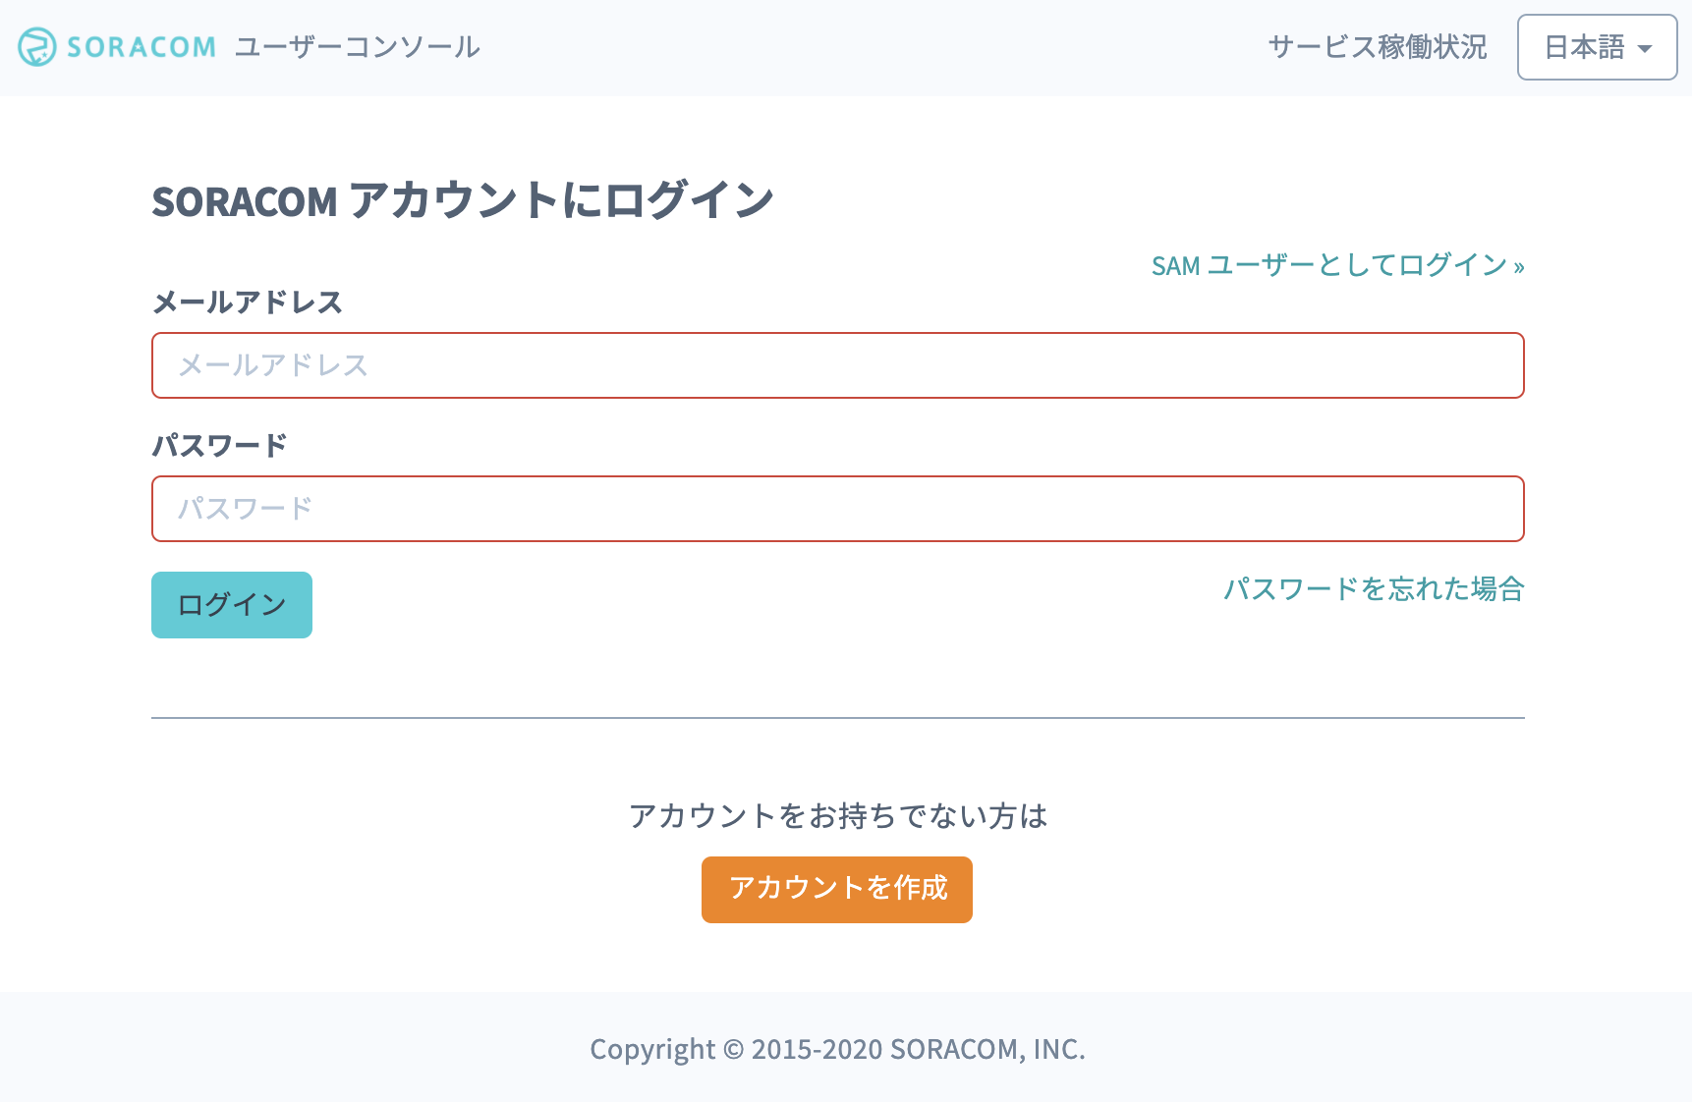Open the 日本語 language dropdown

(x=1597, y=47)
